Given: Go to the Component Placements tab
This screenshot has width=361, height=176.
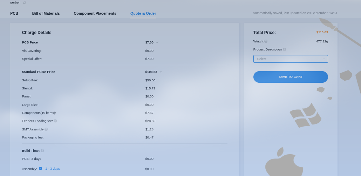Looking at the screenshot, I should pos(95,13).
